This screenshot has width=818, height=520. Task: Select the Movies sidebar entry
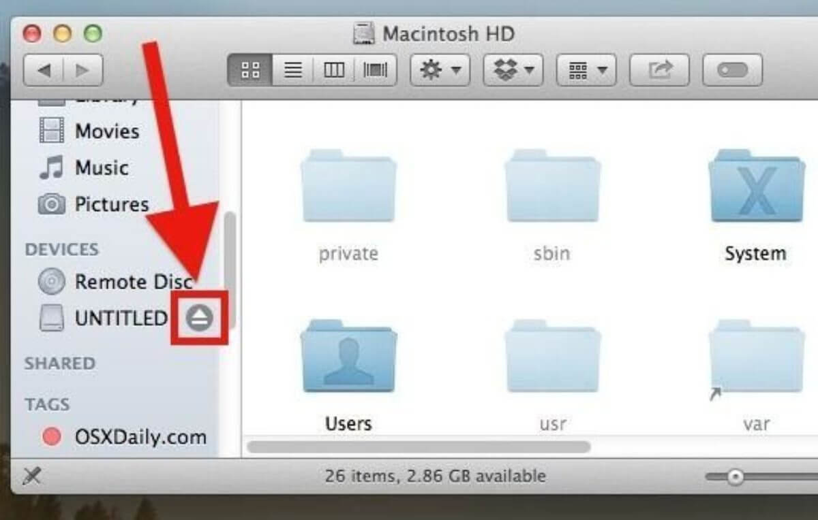(x=106, y=131)
